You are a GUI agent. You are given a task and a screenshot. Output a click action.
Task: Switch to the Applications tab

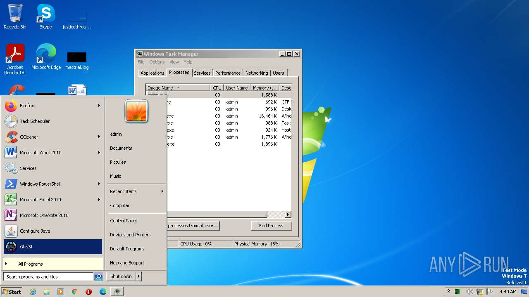click(x=152, y=73)
